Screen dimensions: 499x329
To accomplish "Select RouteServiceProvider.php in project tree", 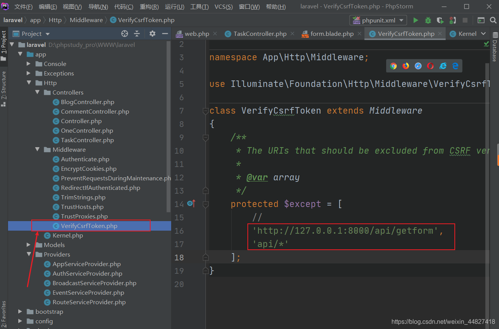I will tap(89, 302).
